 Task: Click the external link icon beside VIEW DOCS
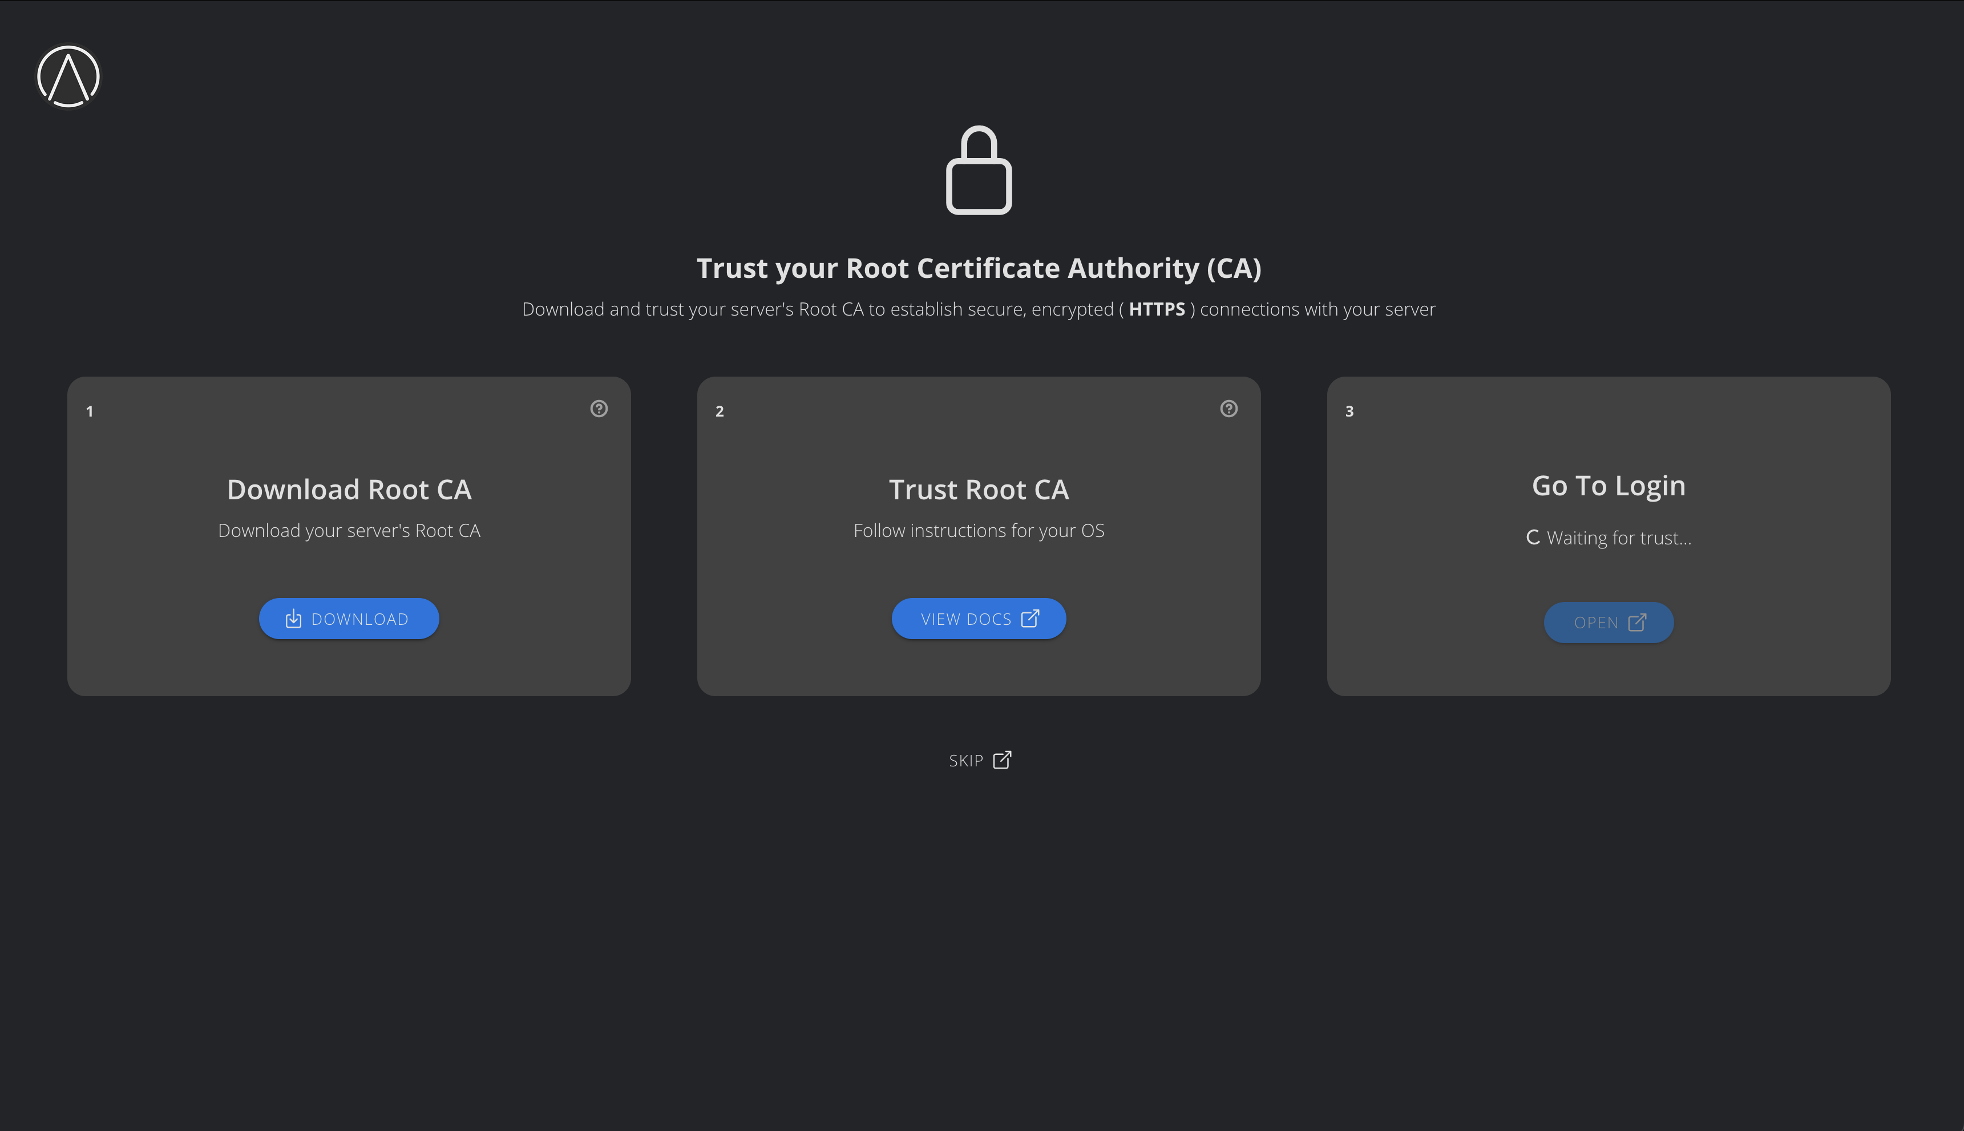click(1030, 619)
